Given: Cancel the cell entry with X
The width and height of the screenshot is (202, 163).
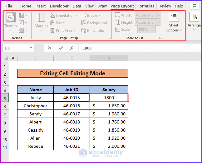Looking at the screenshot, I should click(x=50, y=48).
